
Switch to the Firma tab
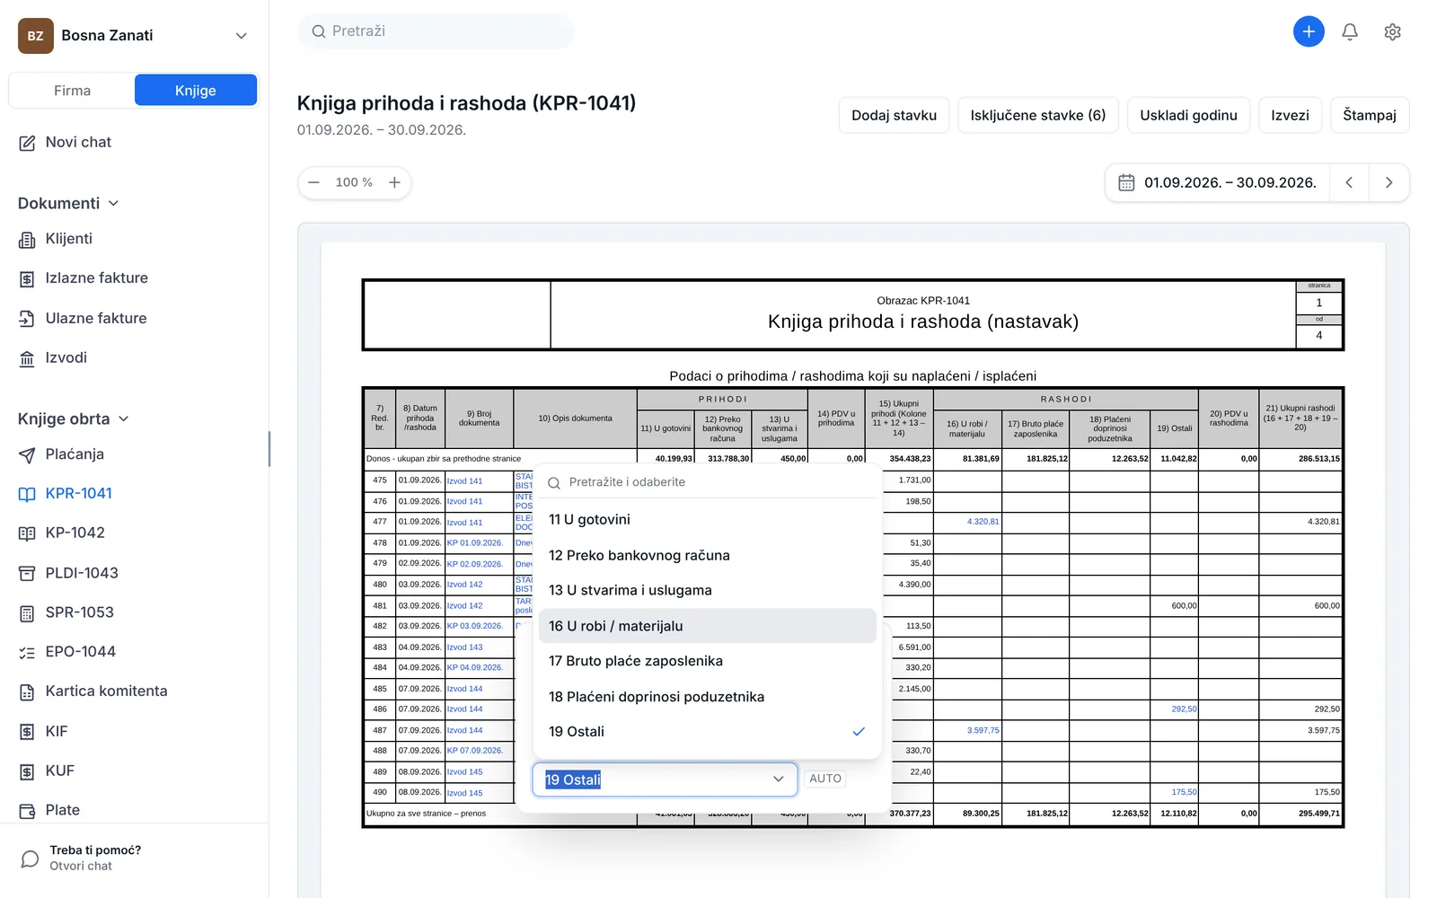[72, 91]
